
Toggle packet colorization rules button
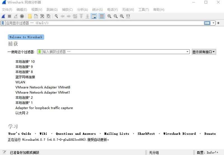tap(102, 16)
